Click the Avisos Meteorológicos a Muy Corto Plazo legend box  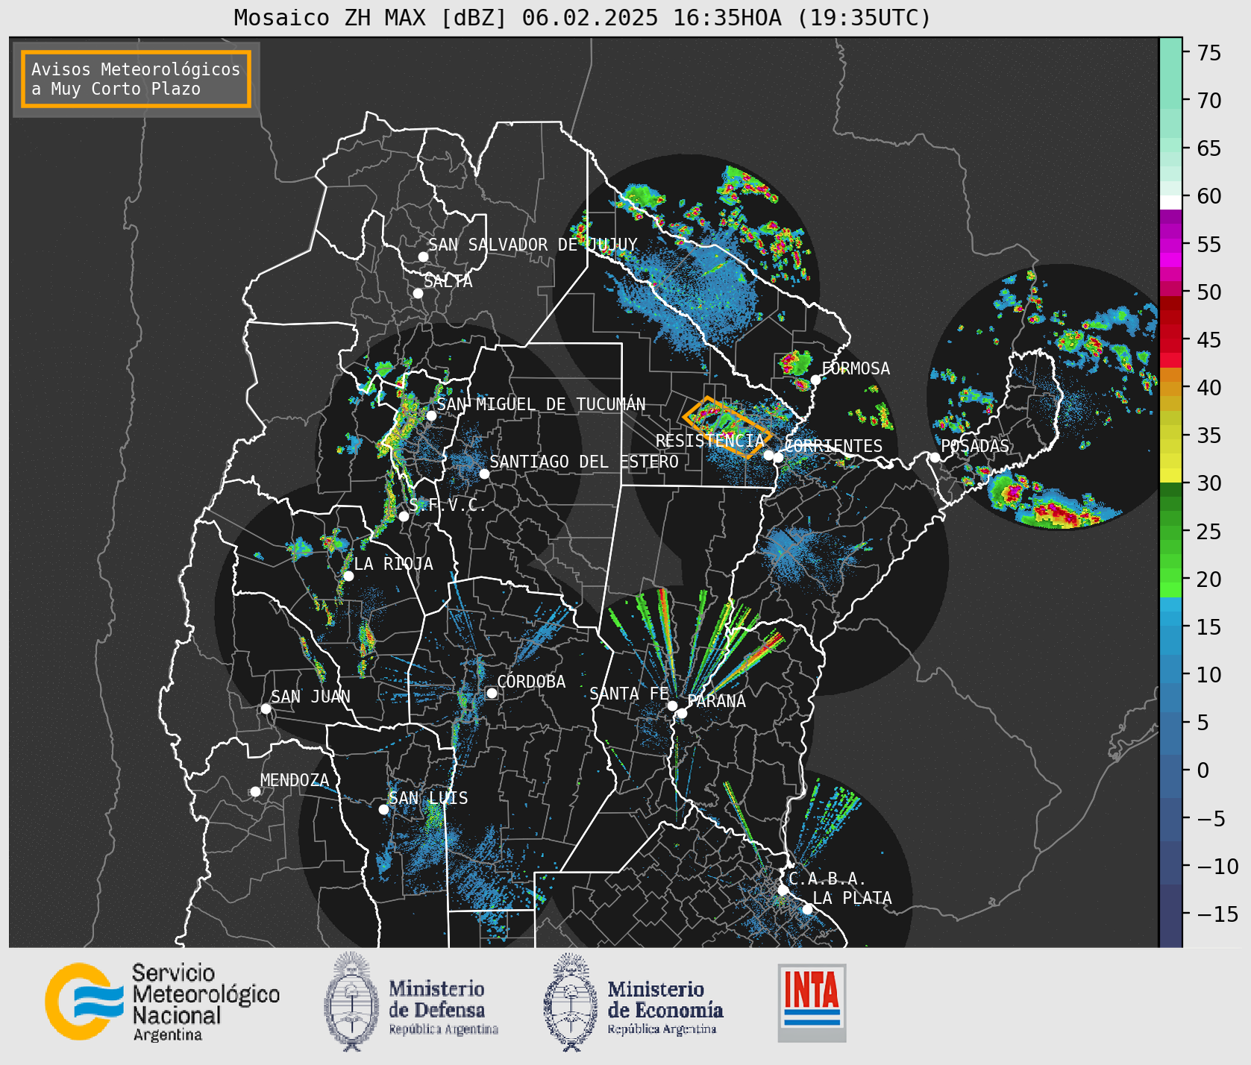[x=136, y=79]
